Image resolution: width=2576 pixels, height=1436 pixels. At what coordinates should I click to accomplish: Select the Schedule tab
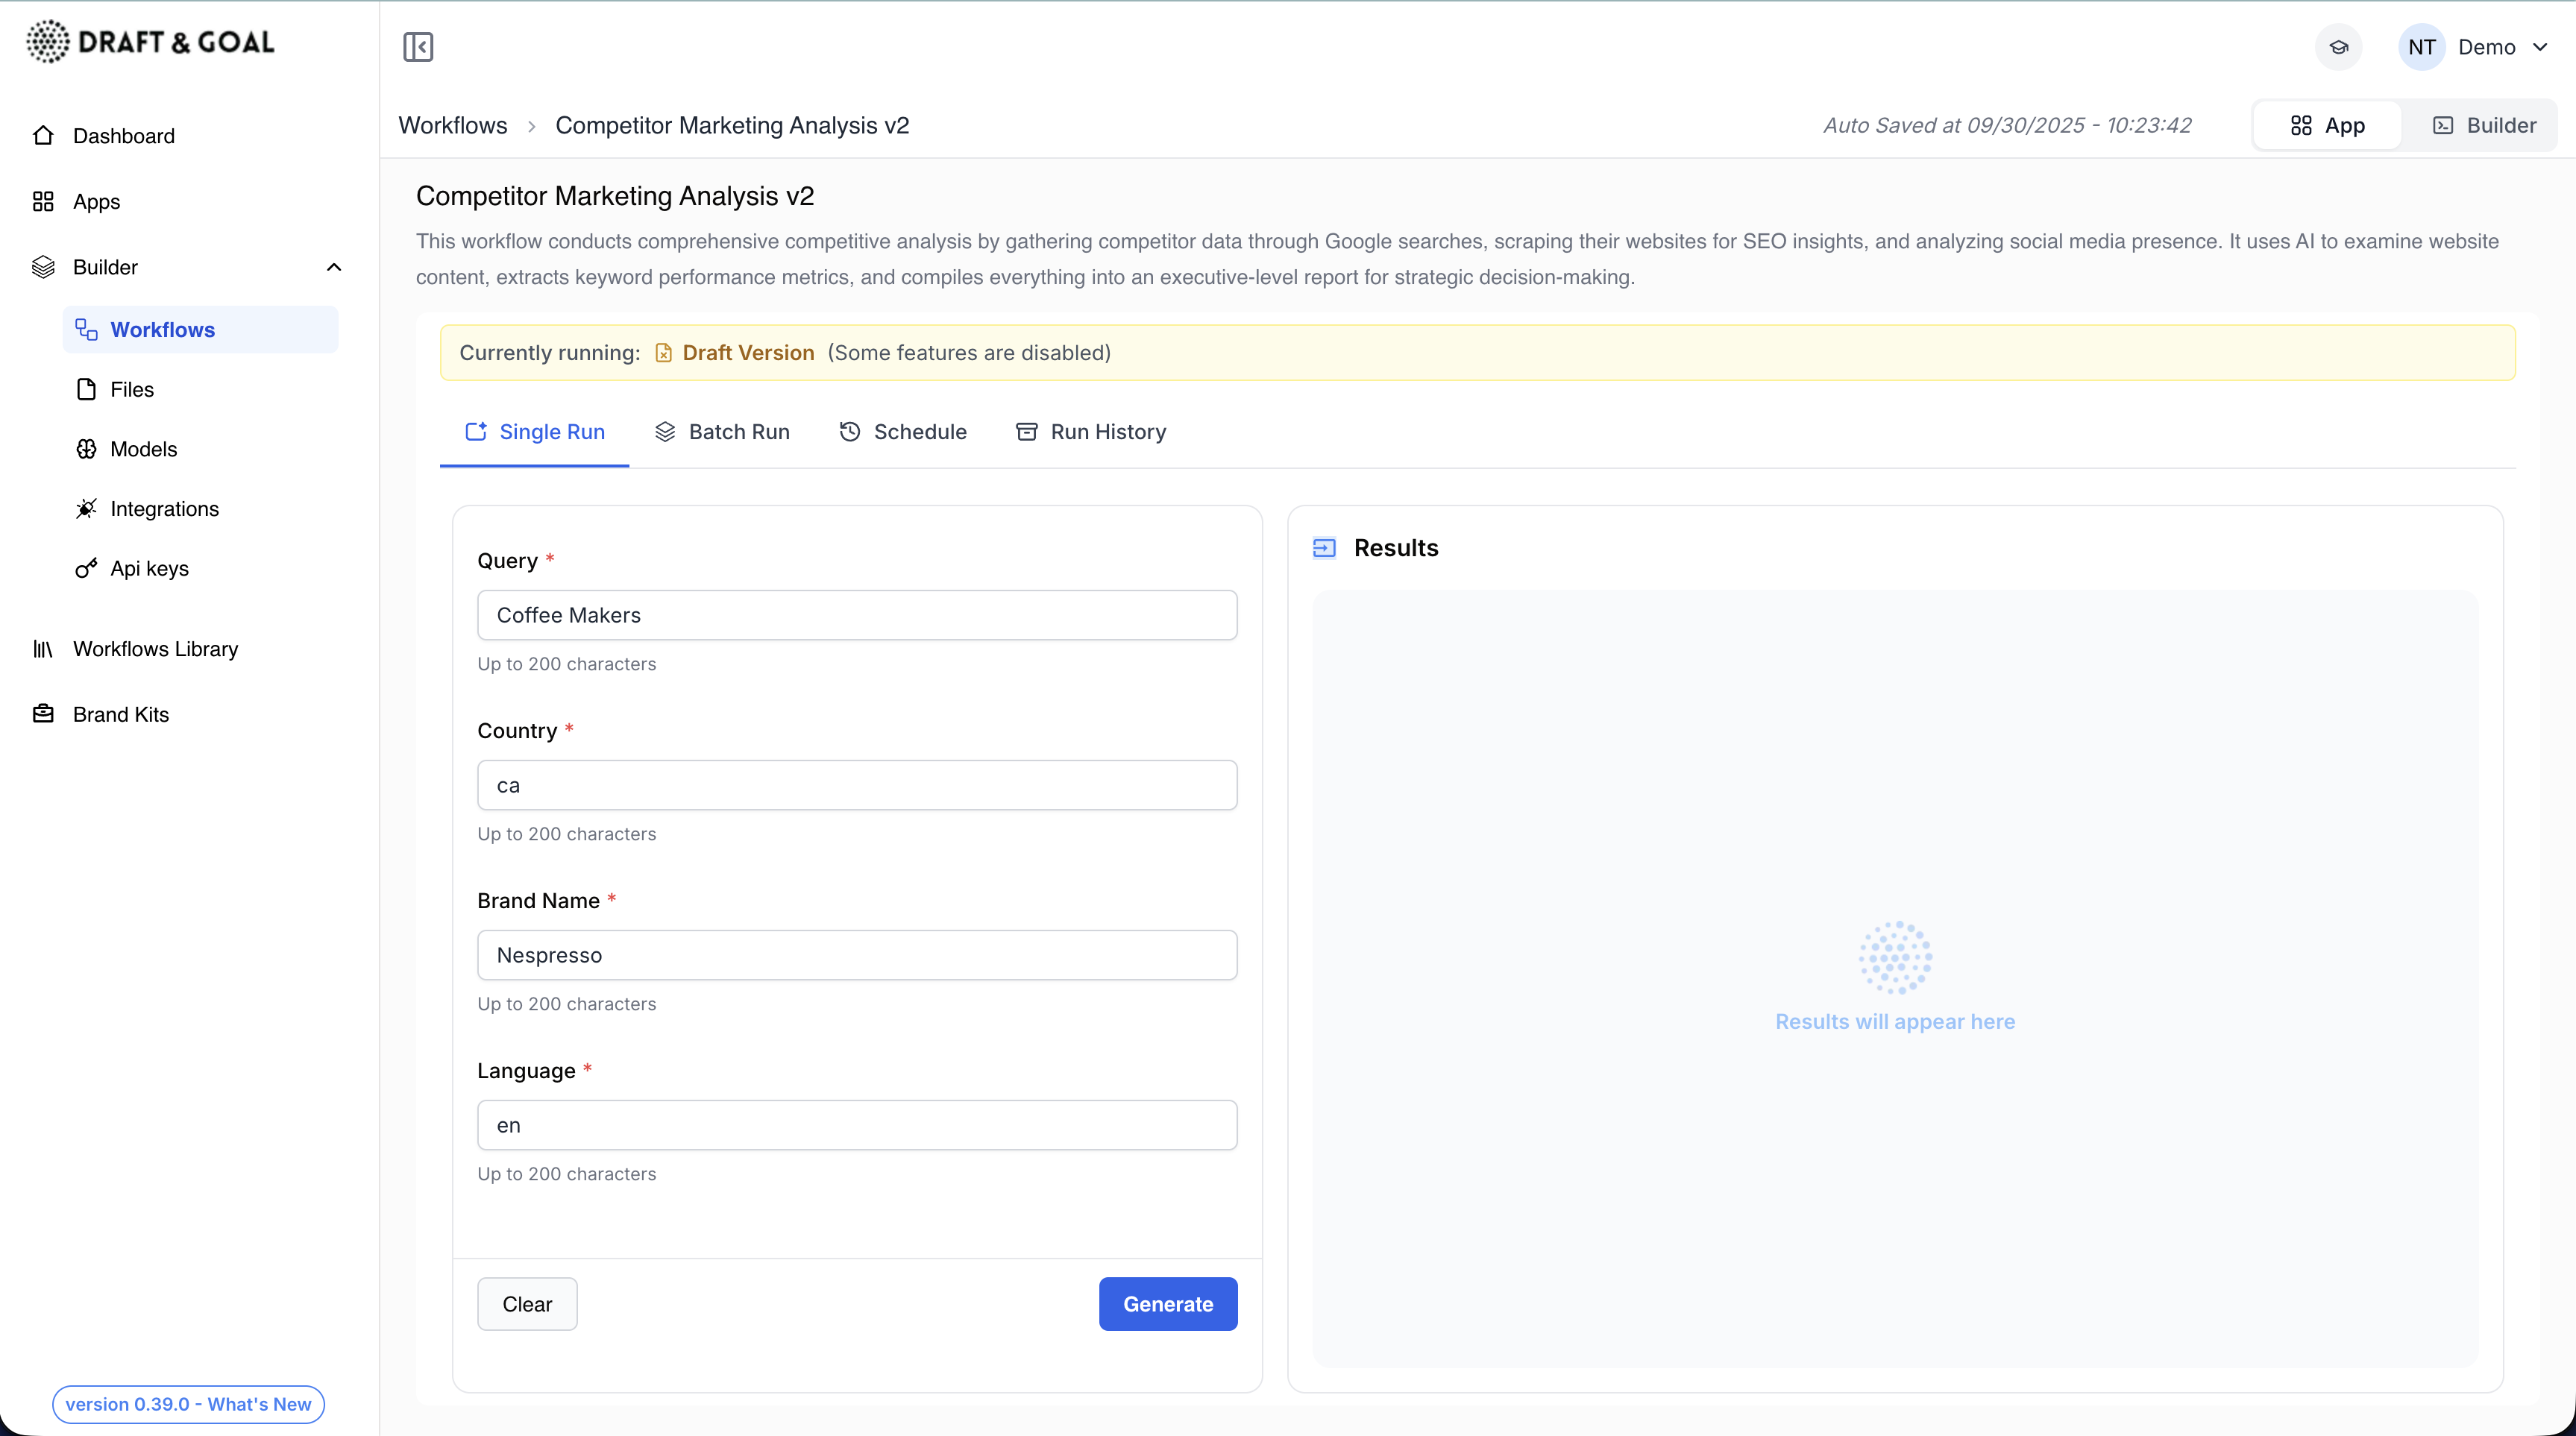pos(903,432)
